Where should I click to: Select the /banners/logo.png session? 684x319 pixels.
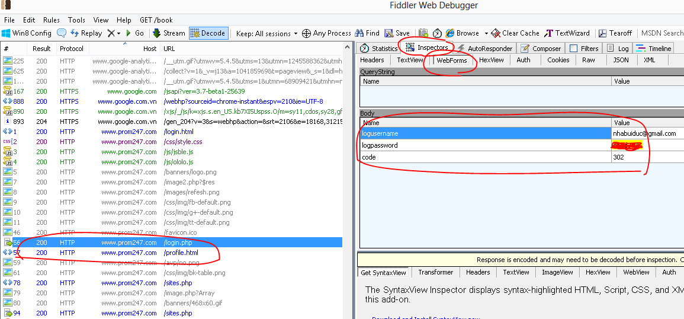(172, 172)
